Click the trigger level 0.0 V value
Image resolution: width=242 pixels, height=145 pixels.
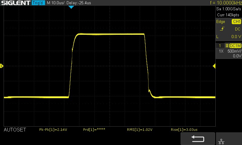click(236, 37)
